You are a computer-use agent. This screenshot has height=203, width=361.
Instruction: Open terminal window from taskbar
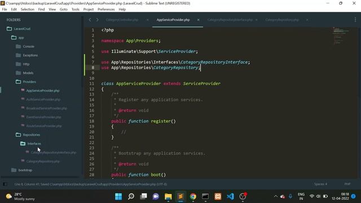205,197
